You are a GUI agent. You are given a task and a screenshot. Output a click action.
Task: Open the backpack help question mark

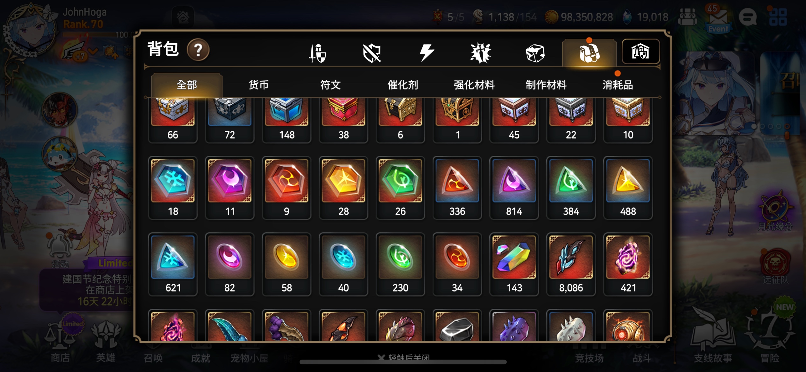pos(198,50)
